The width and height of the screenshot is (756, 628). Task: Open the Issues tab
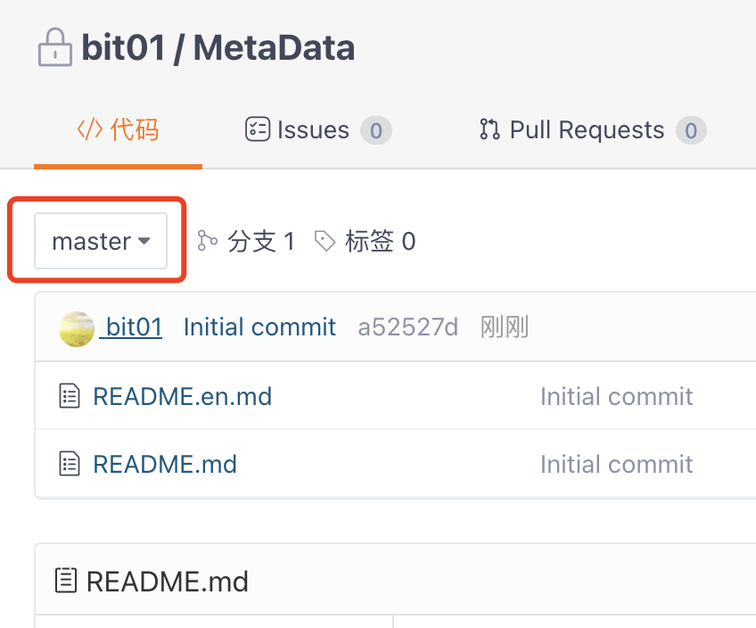318,129
